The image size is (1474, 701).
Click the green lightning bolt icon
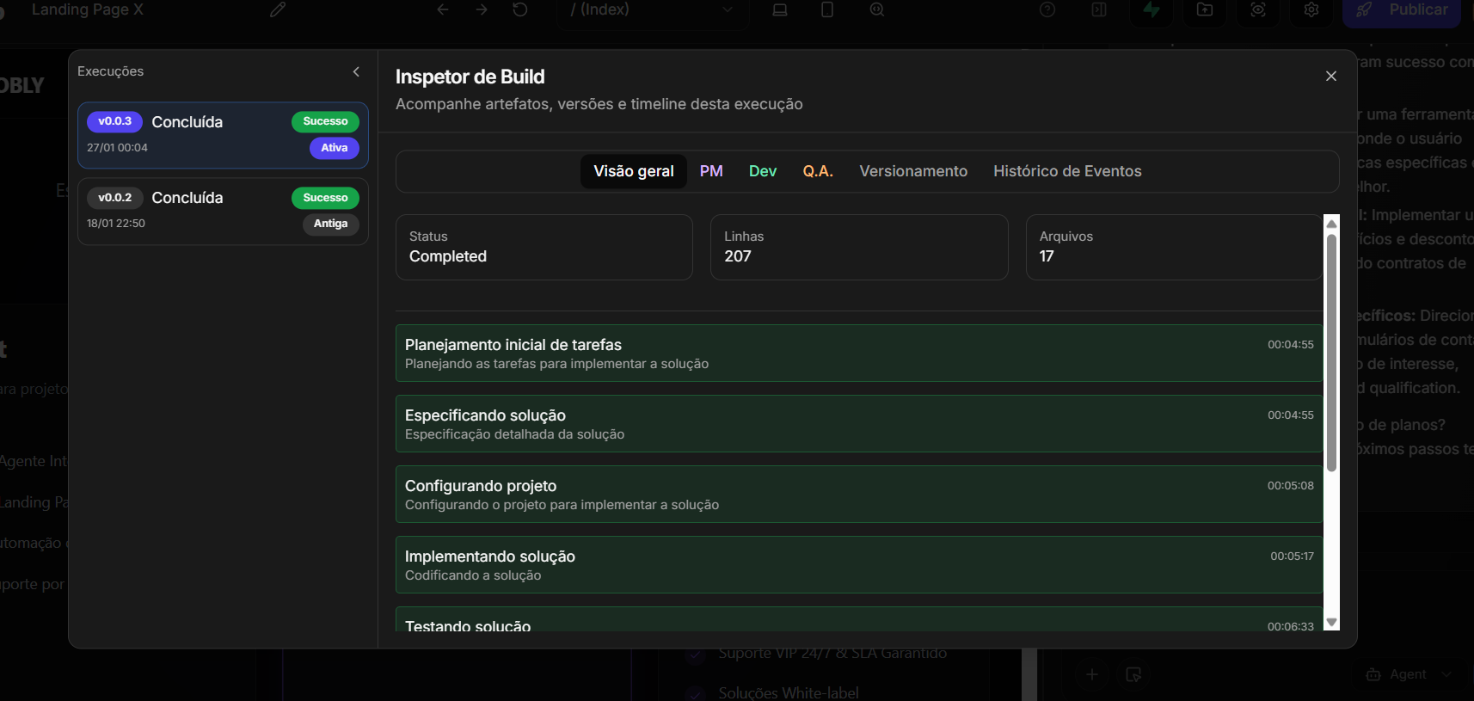pyautogui.click(x=1152, y=9)
